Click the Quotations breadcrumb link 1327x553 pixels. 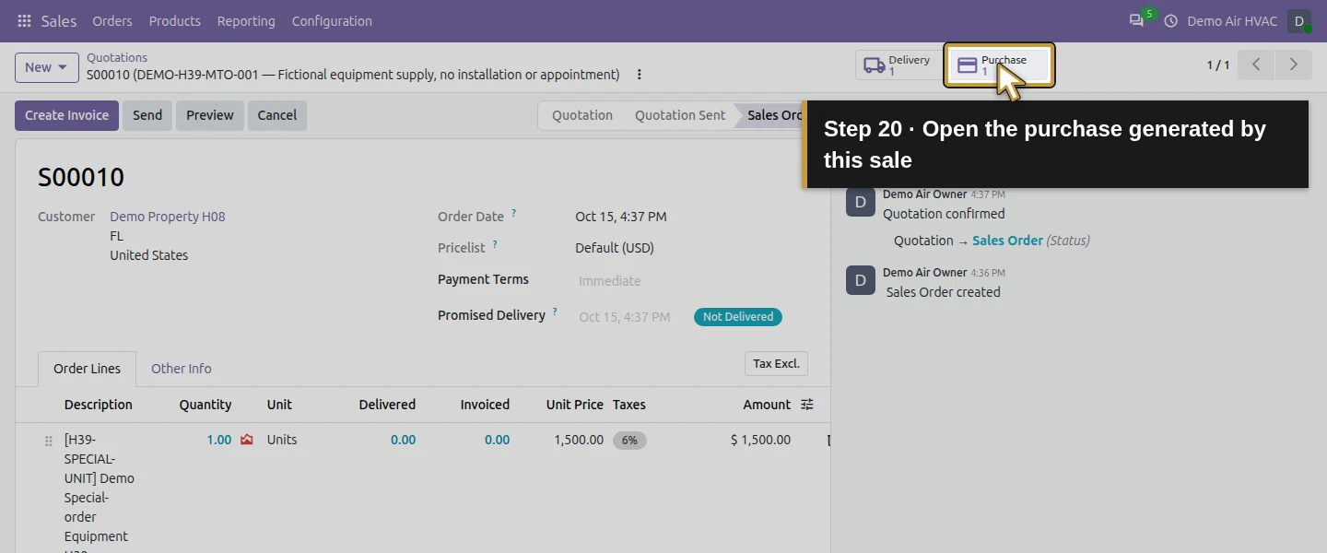point(117,57)
